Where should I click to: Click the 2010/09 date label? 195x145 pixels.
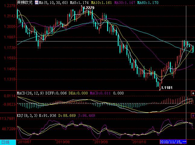[101, 142]
